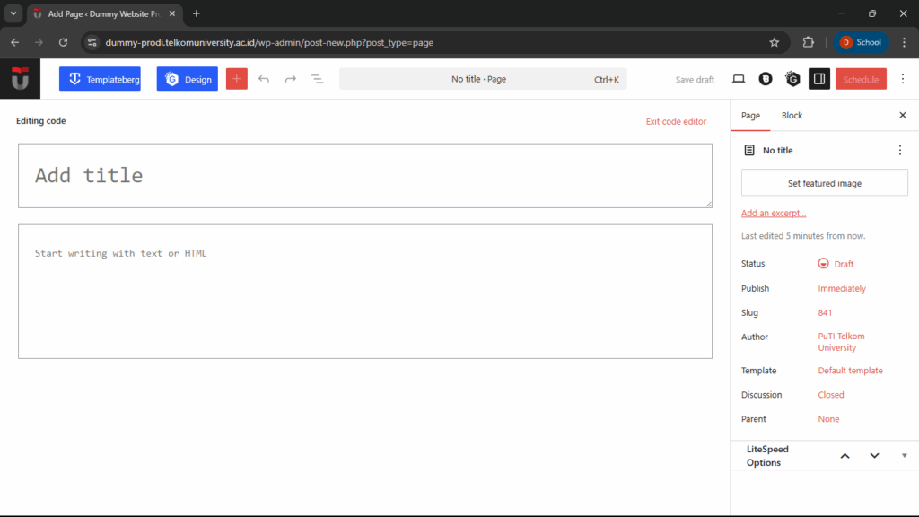Image resolution: width=919 pixels, height=517 pixels.
Task: Open the page actions menu beside No title
Action: (899, 151)
